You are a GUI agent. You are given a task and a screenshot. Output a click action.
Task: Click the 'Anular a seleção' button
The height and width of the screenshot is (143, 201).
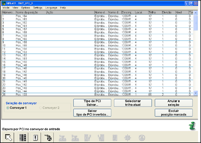pyautogui.click(x=174, y=103)
